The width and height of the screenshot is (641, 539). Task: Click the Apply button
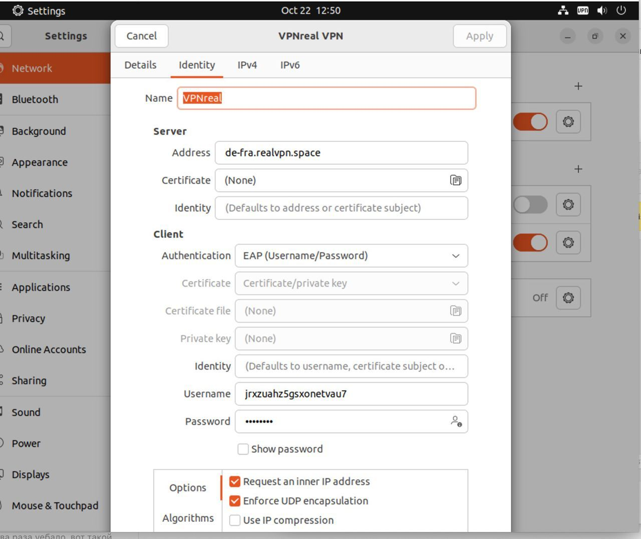point(479,36)
